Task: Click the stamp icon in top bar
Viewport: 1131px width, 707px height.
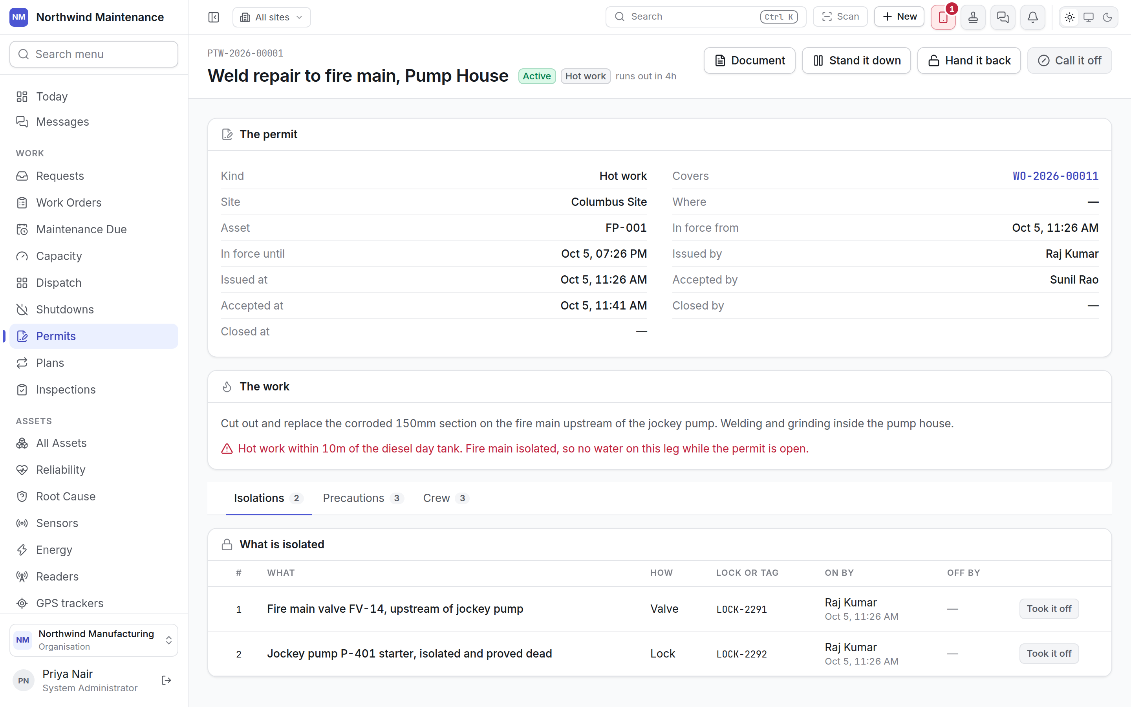Action: 973,17
